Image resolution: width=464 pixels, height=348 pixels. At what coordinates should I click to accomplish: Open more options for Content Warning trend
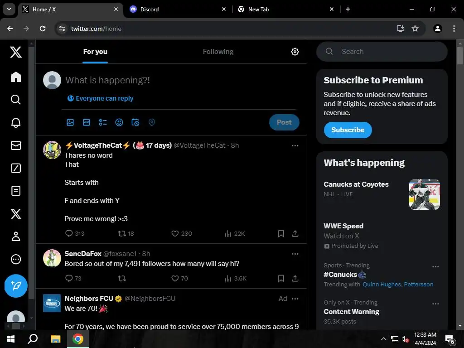[x=435, y=304]
